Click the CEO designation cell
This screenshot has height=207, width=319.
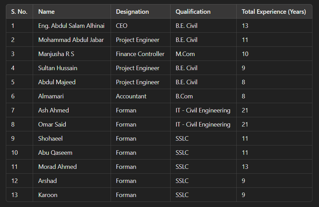click(122, 26)
